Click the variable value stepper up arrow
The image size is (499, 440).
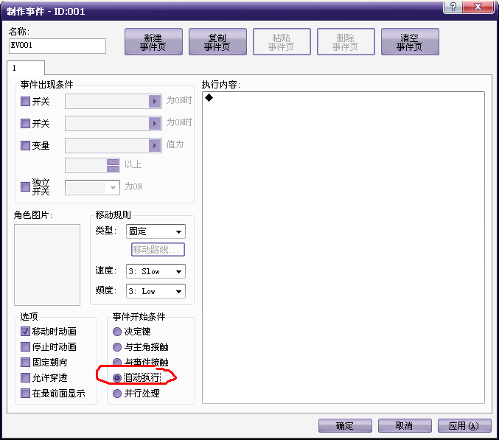pyautogui.click(x=113, y=162)
